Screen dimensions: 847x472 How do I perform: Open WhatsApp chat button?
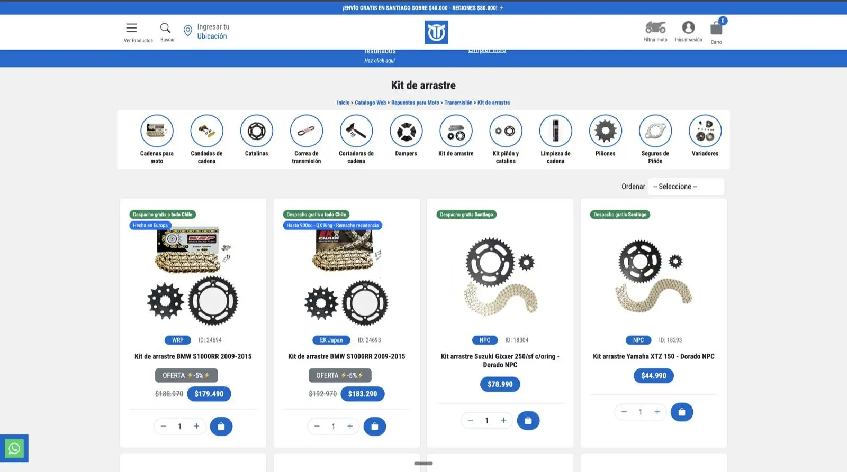(14, 448)
